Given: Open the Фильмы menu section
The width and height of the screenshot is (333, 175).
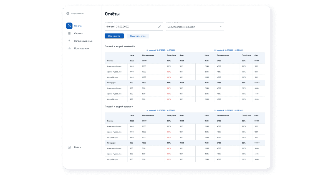Looking at the screenshot, I should pyautogui.click(x=79, y=33).
